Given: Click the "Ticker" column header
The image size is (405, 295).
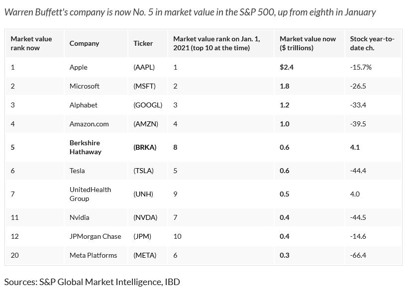Looking at the screenshot, I should (x=143, y=43).
